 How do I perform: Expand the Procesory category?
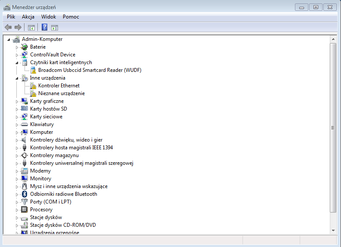17,210
